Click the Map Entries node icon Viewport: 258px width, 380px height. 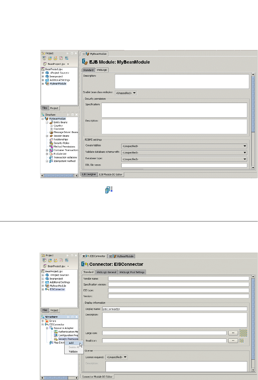[51, 342]
